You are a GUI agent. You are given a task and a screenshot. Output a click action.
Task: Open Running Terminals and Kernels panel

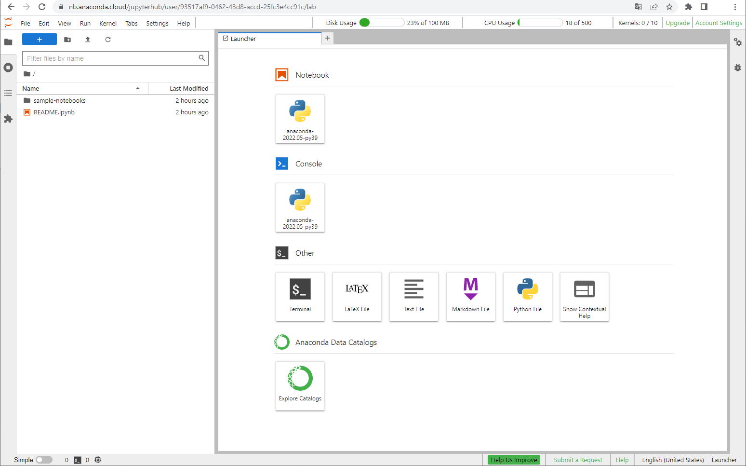8,68
